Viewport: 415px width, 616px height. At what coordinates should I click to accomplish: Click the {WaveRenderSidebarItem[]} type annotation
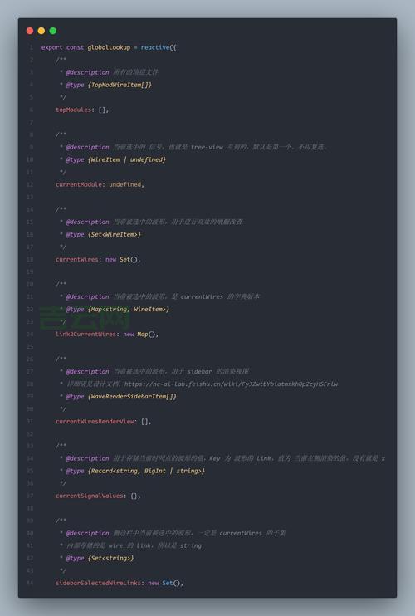click(x=132, y=396)
